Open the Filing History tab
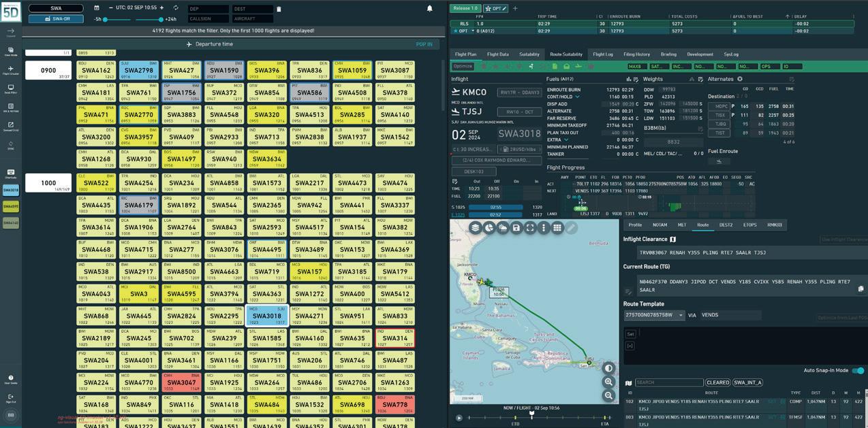Viewport: 868px width, 428px height. [x=637, y=54]
